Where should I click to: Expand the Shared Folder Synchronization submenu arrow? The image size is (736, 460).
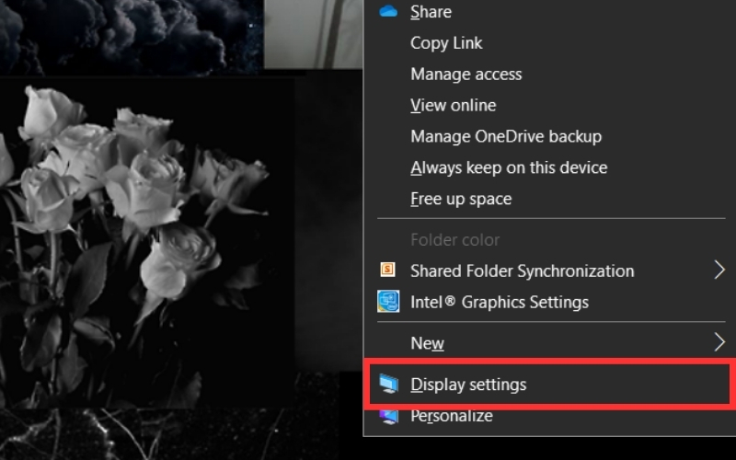click(719, 270)
